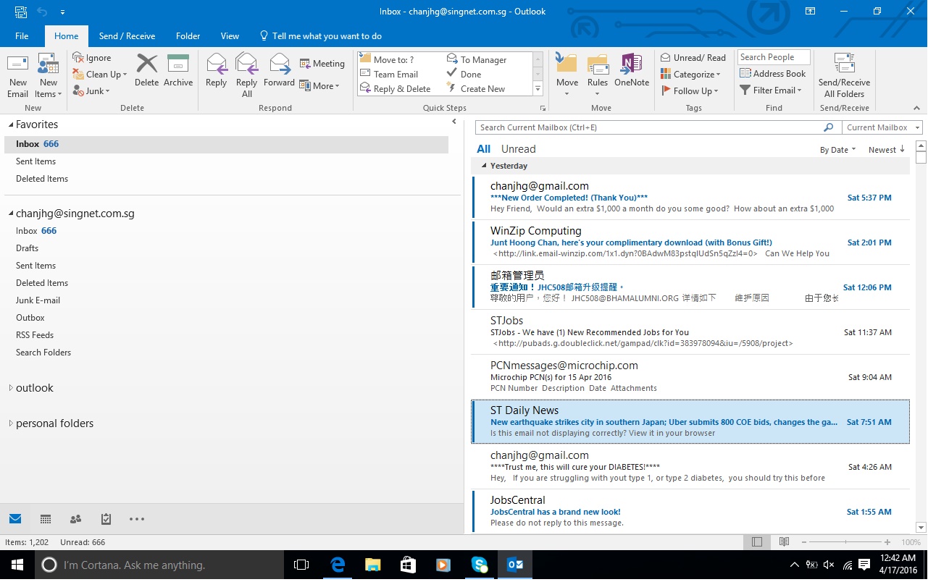Open the File tab
928x582 pixels.
[x=22, y=36]
